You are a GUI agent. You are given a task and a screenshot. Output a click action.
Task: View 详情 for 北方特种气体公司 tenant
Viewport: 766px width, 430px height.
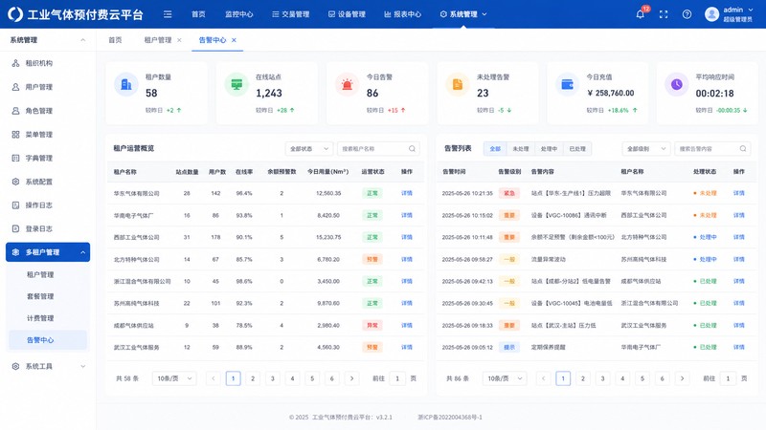pos(406,259)
